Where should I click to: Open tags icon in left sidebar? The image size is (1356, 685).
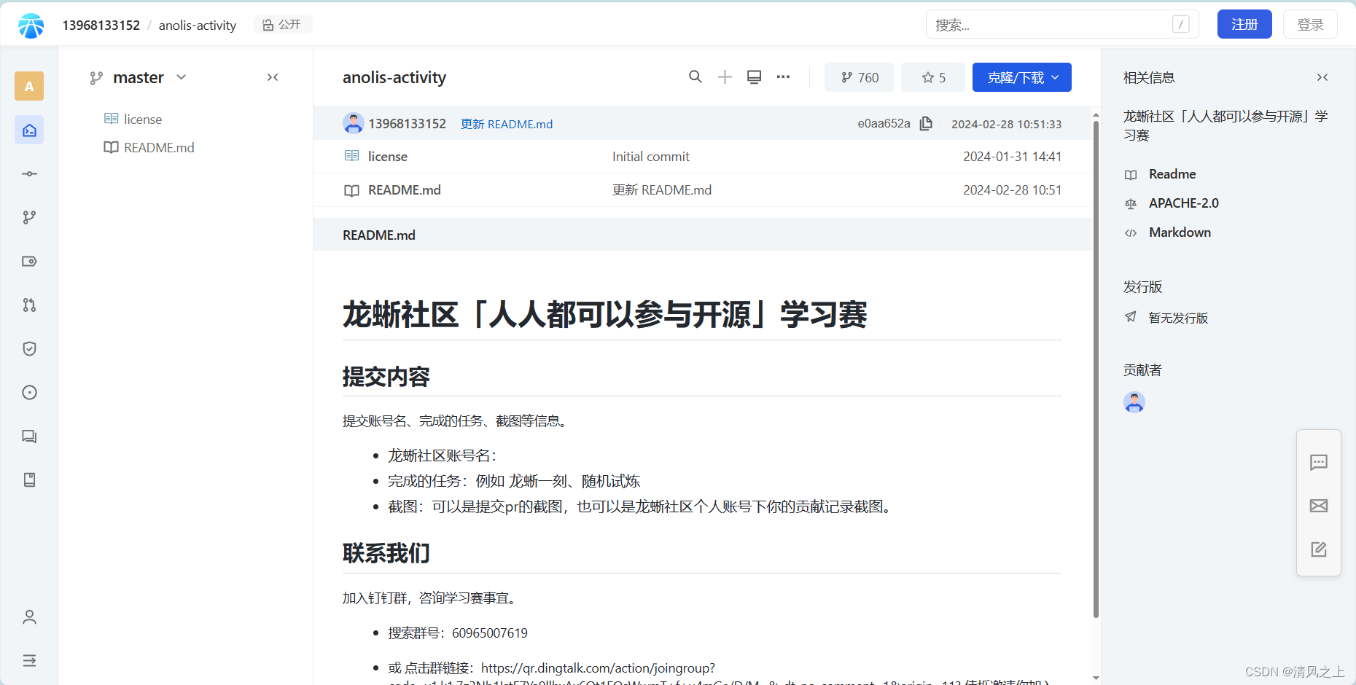pyautogui.click(x=29, y=261)
